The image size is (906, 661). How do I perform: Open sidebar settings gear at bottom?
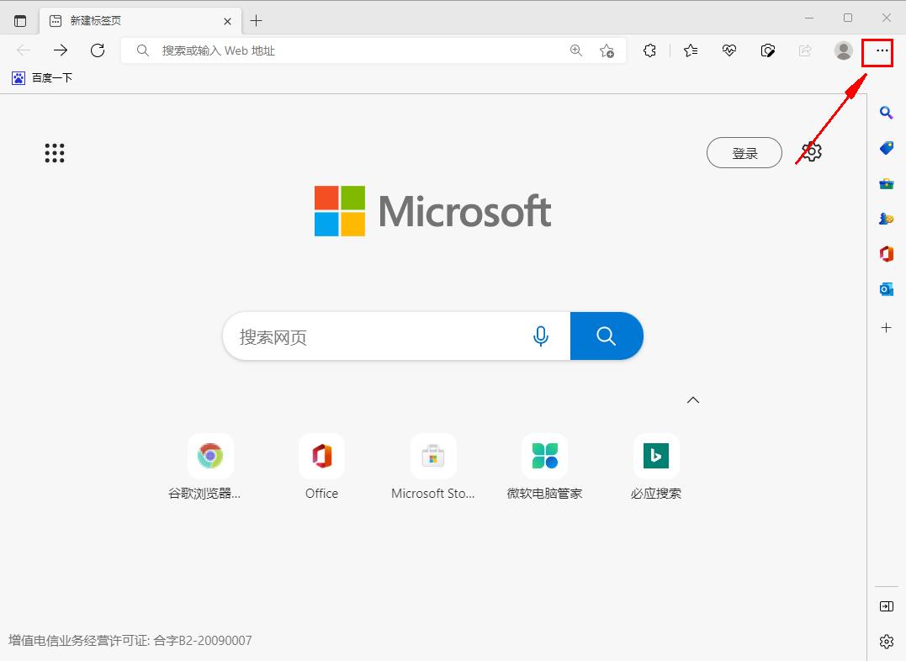point(887,642)
